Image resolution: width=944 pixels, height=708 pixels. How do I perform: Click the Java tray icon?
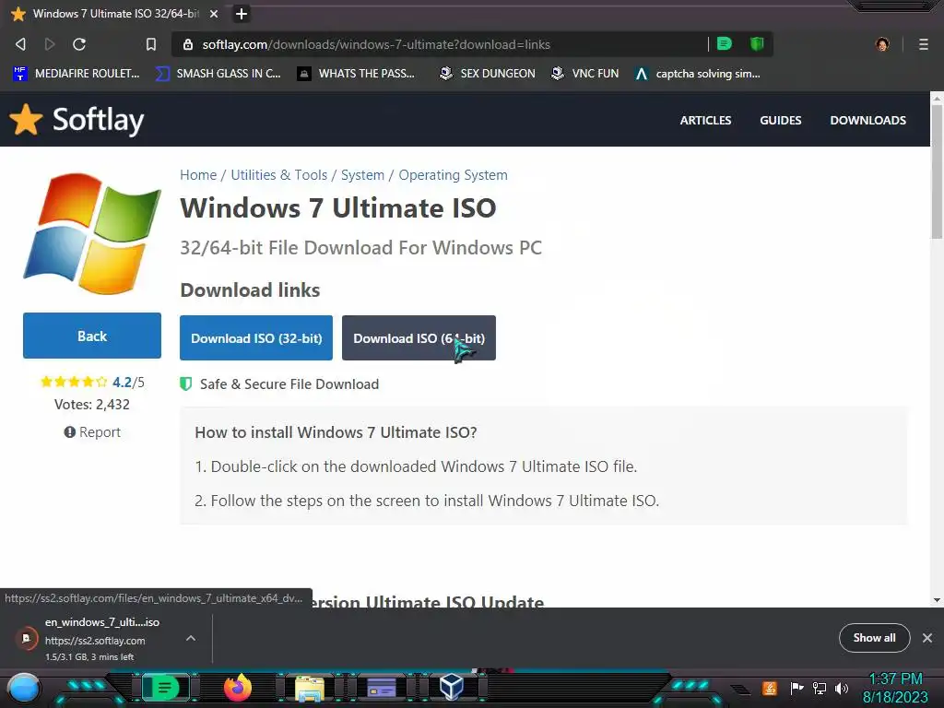coord(769,688)
